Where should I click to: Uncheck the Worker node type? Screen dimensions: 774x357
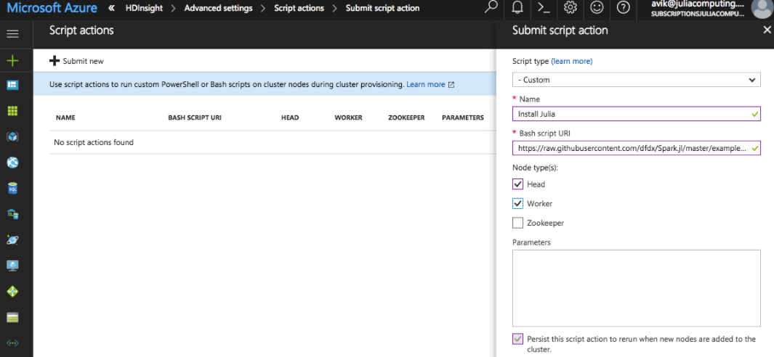click(x=517, y=203)
